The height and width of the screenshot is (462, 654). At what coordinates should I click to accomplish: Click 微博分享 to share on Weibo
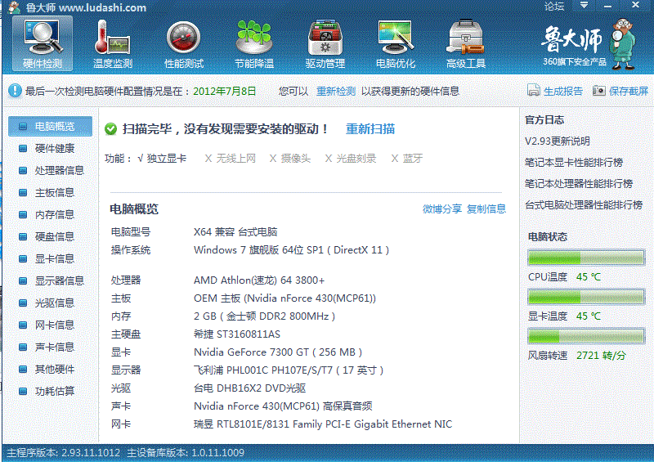pos(442,209)
